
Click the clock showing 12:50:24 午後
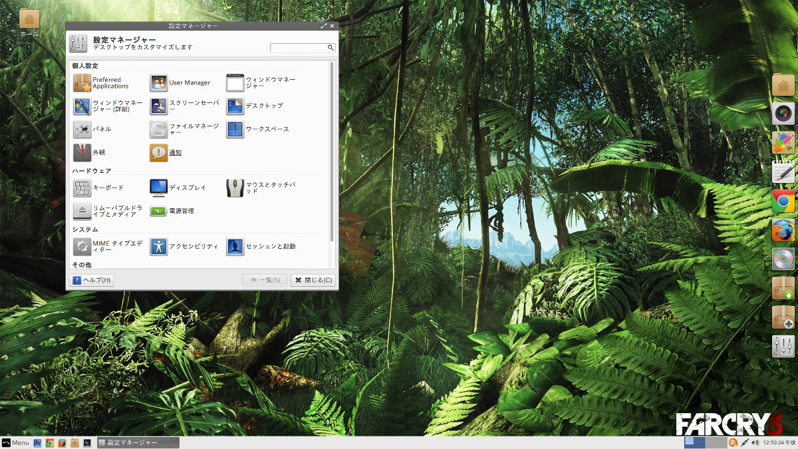pyautogui.click(x=779, y=443)
